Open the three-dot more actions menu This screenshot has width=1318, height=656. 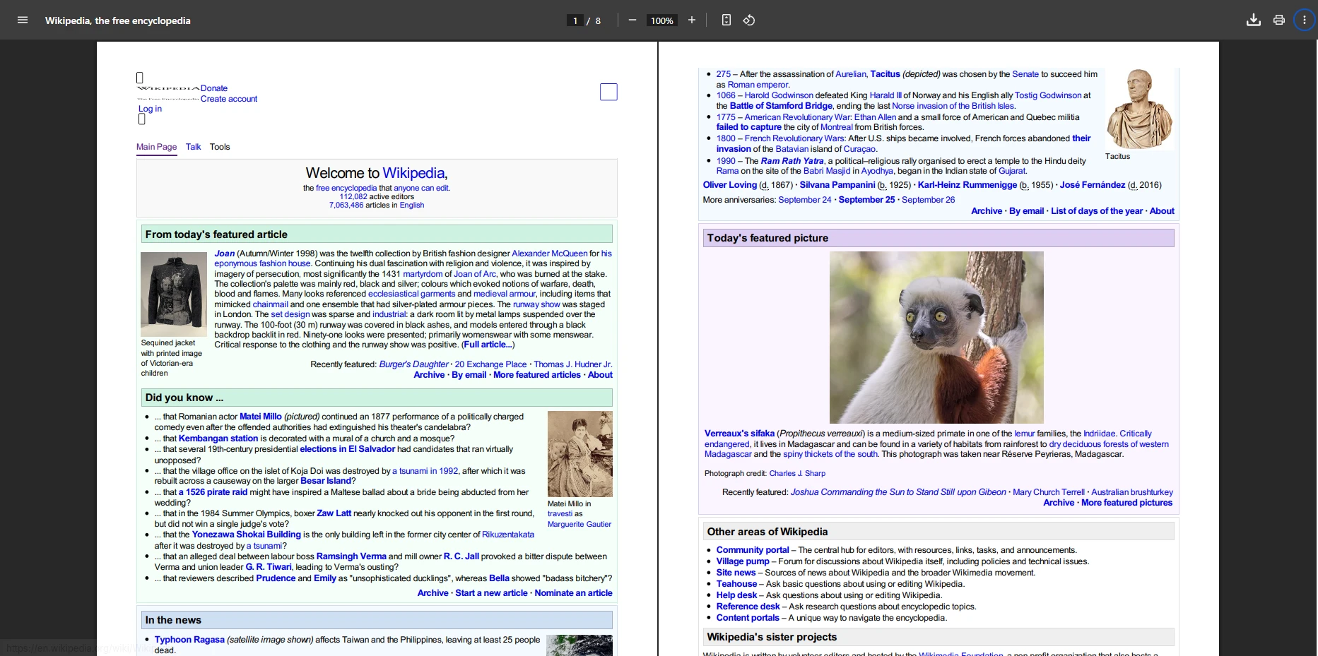pyautogui.click(x=1305, y=20)
